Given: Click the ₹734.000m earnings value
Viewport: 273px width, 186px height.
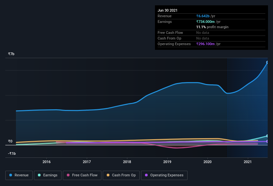Looking at the screenshot, I should click(205, 22).
